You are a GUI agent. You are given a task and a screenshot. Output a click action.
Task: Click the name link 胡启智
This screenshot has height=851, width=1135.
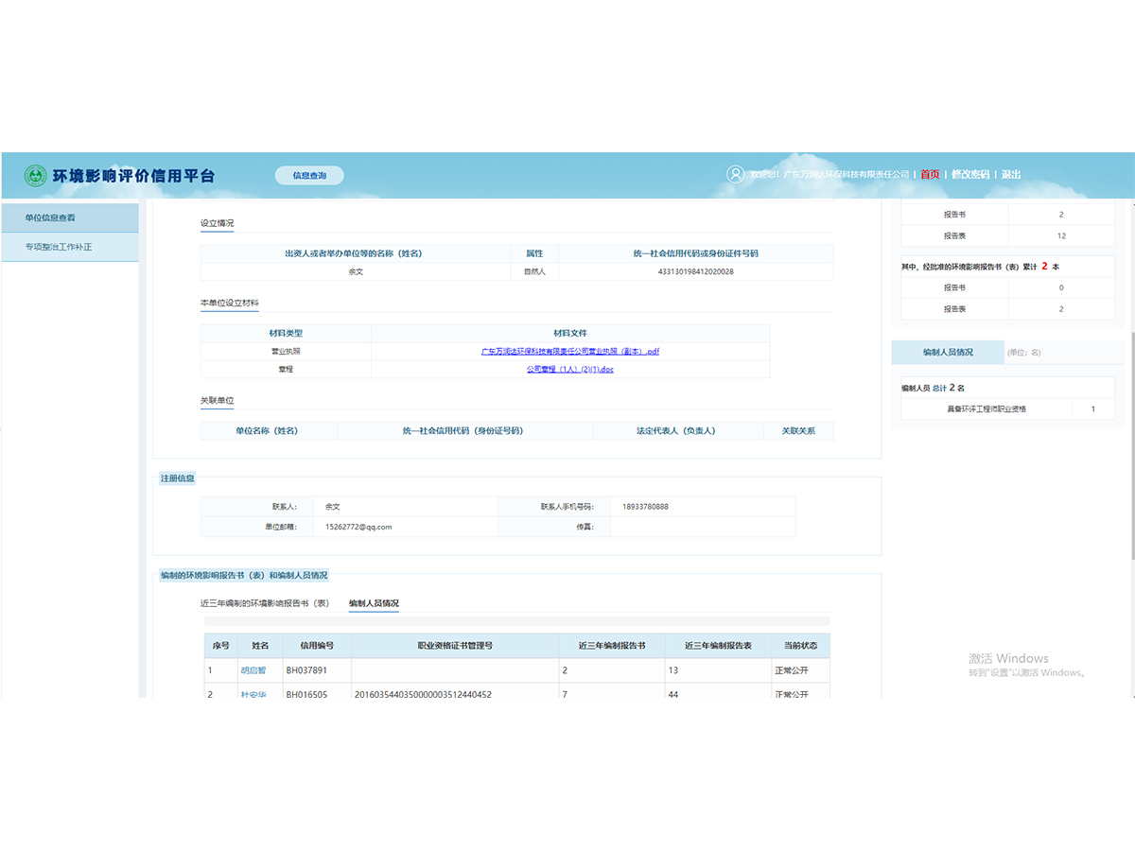253,670
